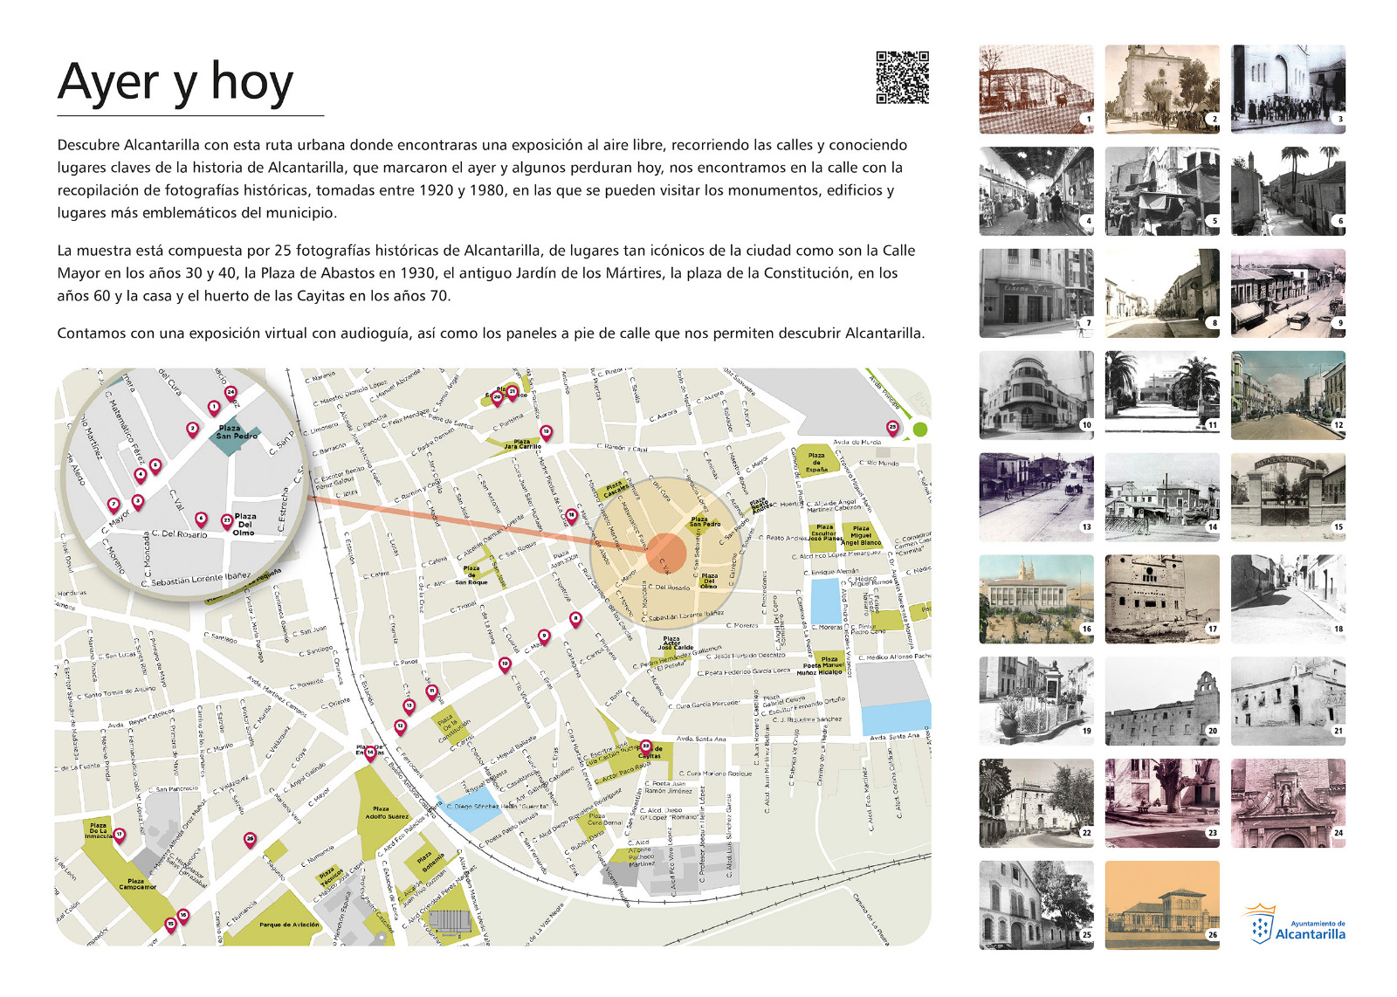This screenshot has width=1397, height=997.
Task: Select map marker 21 at the top plaza
Action: (x=513, y=392)
